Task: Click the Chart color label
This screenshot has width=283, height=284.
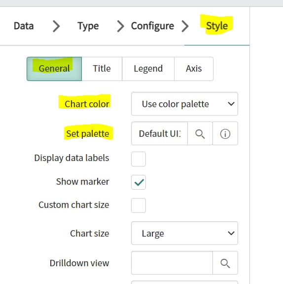Action: 87,104
